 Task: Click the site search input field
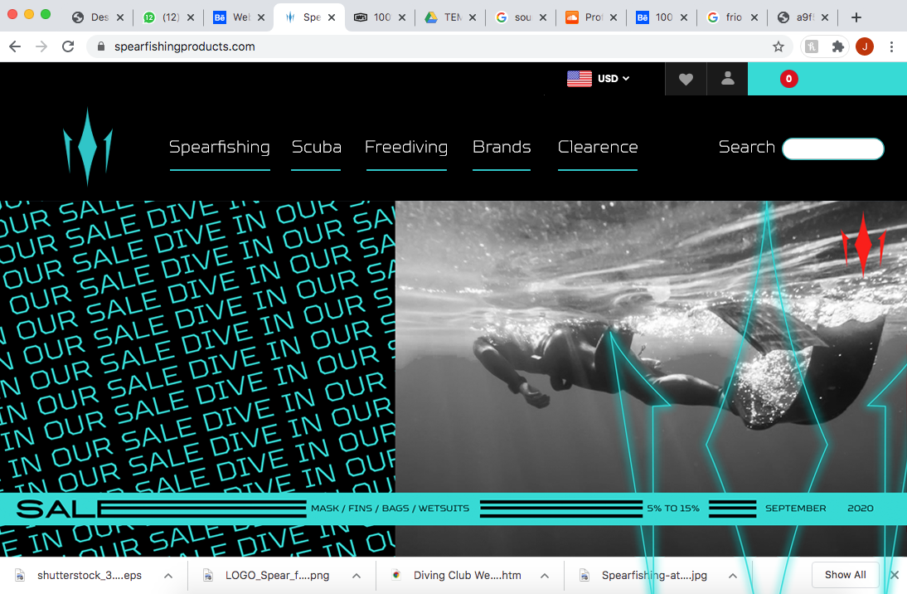point(832,148)
